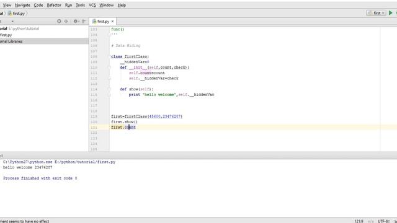The height and width of the screenshot is (223, 397).
Task: Run the 'first' configuration with green arrow
Action: pos(390,13)
